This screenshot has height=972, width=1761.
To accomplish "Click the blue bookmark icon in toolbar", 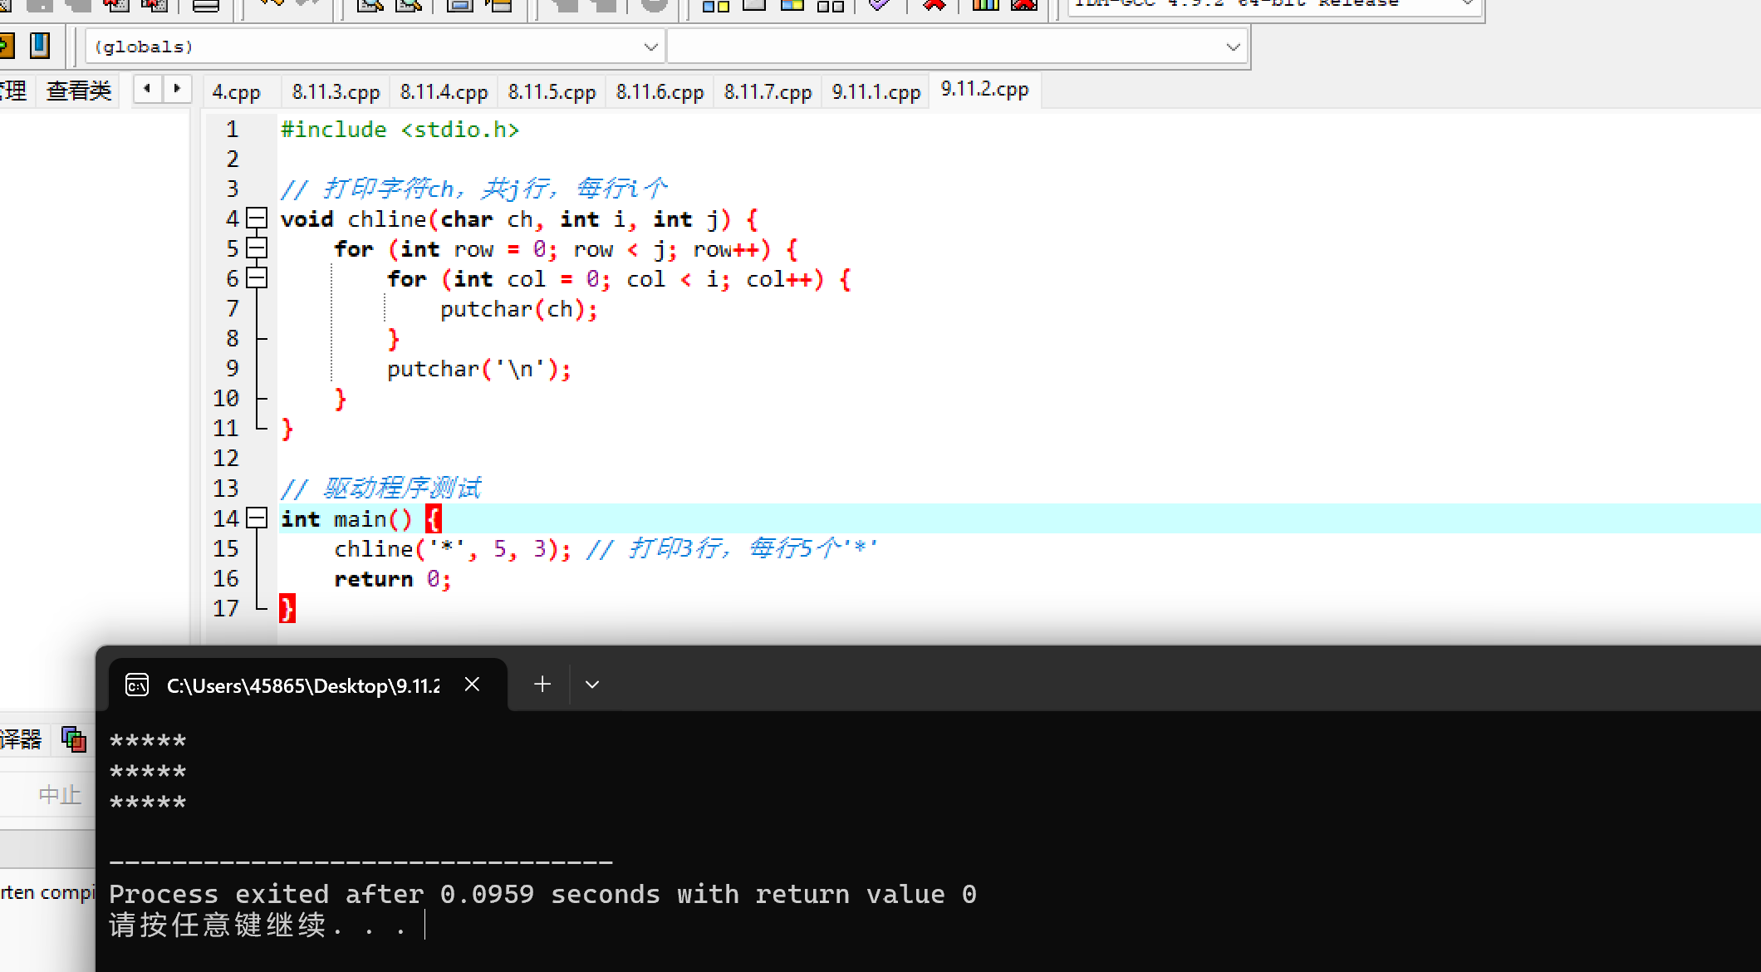I will tap(40, 45).
